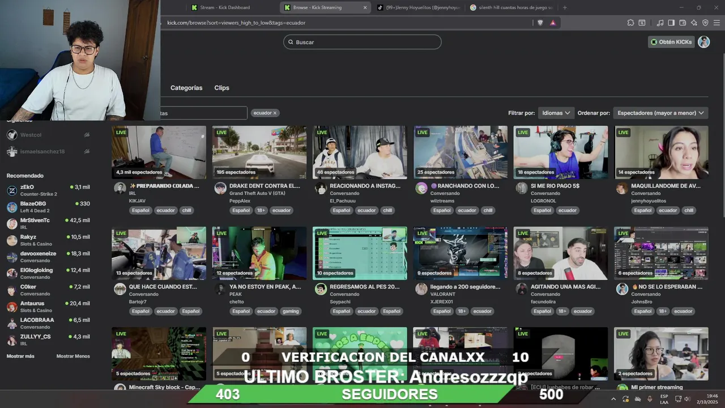725x408 pixels.
Task: Open ZULLYY_CS IRL channel
Action: pyautogui.click(x=48, y=340)
